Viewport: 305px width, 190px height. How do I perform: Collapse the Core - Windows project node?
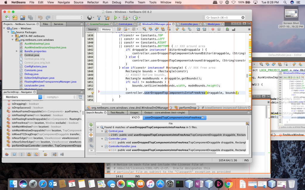4,28
